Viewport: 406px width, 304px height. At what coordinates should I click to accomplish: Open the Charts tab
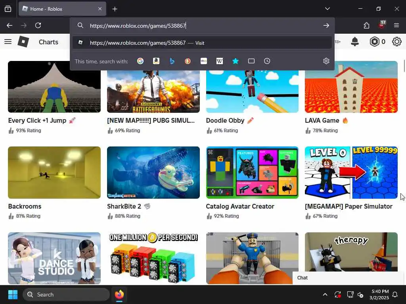click(x=48, y=42)
